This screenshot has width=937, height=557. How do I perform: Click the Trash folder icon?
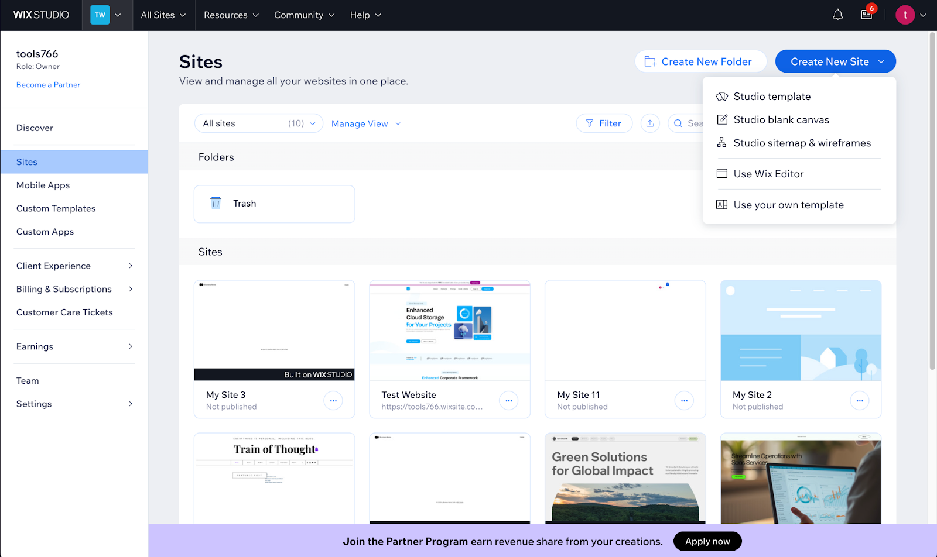click(x=216, y=203)
